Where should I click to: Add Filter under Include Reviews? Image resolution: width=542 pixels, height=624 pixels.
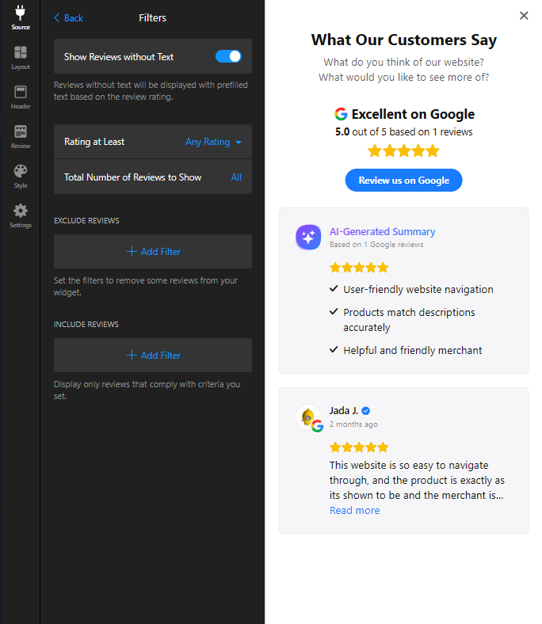pos(153,356)
